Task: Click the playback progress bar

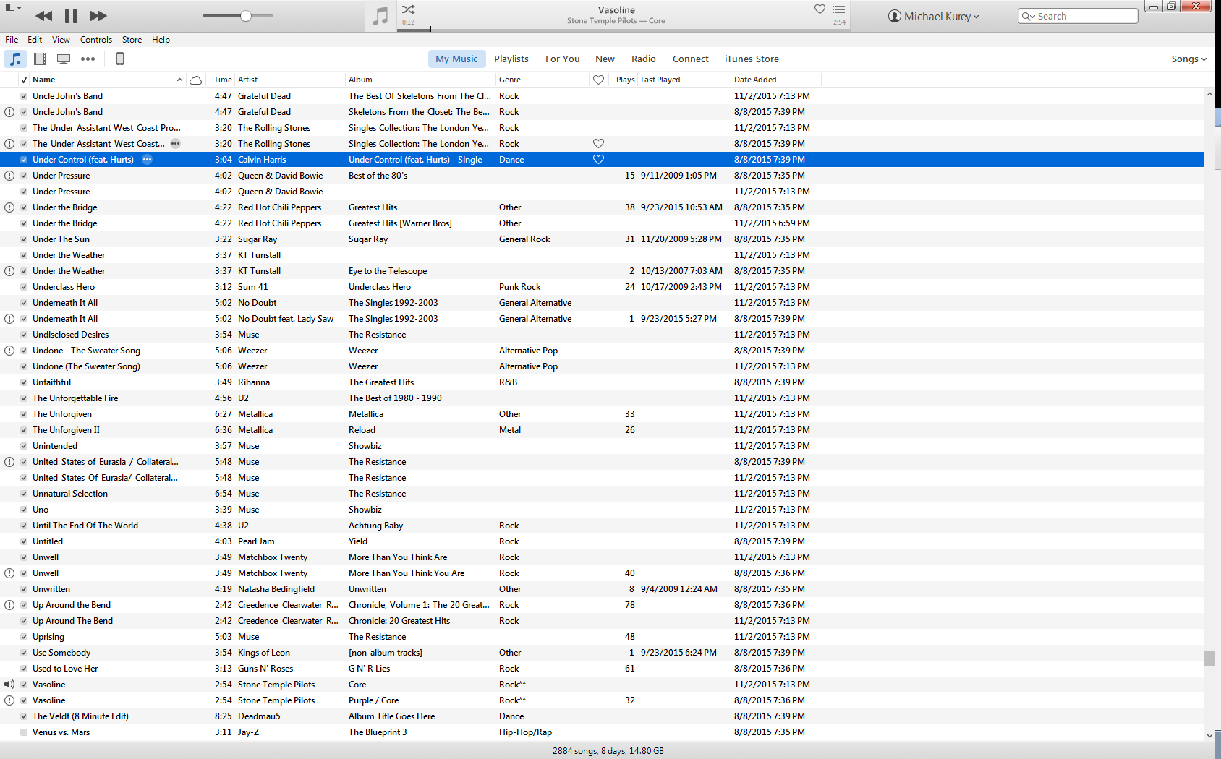Action: 624,30
